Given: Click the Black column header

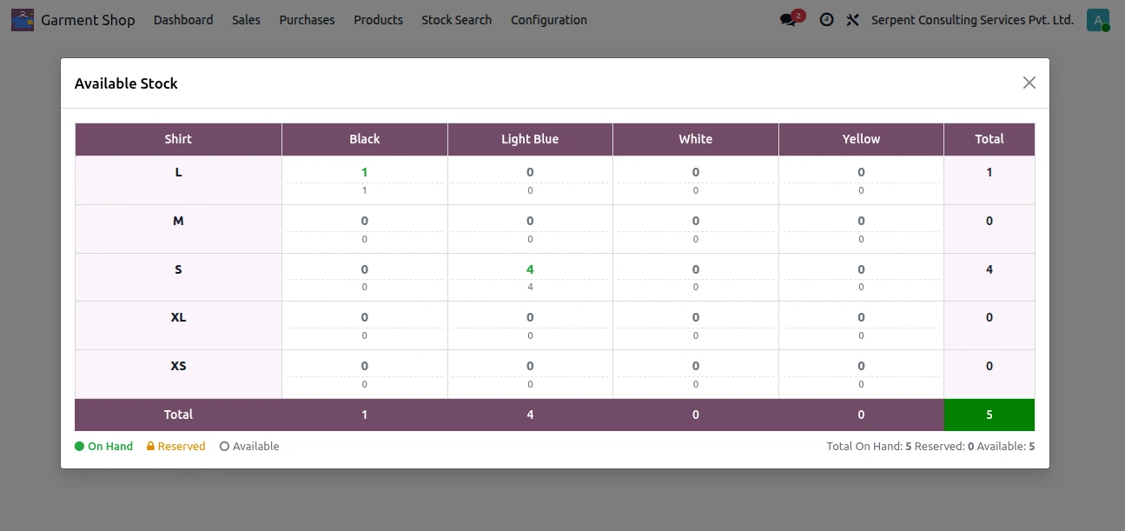Looking at the screenshot, I should coord(365,139).
